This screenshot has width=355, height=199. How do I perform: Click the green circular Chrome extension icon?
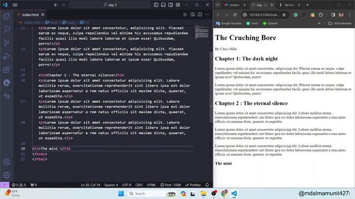(296, 15)
